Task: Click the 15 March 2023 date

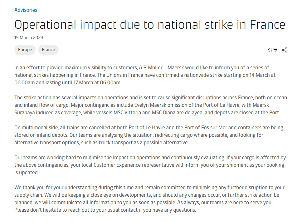Action: coord(29,38)
